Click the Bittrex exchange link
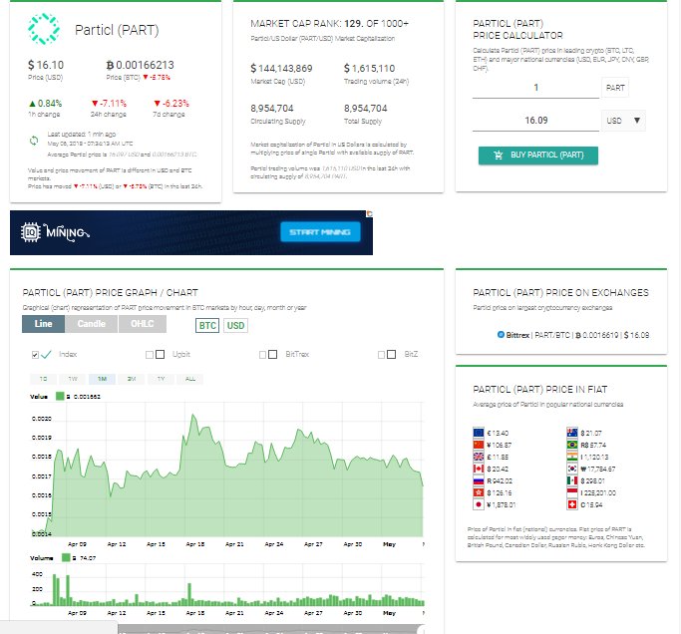The width and height of the screenshot is (681, 634). [517, 335]
